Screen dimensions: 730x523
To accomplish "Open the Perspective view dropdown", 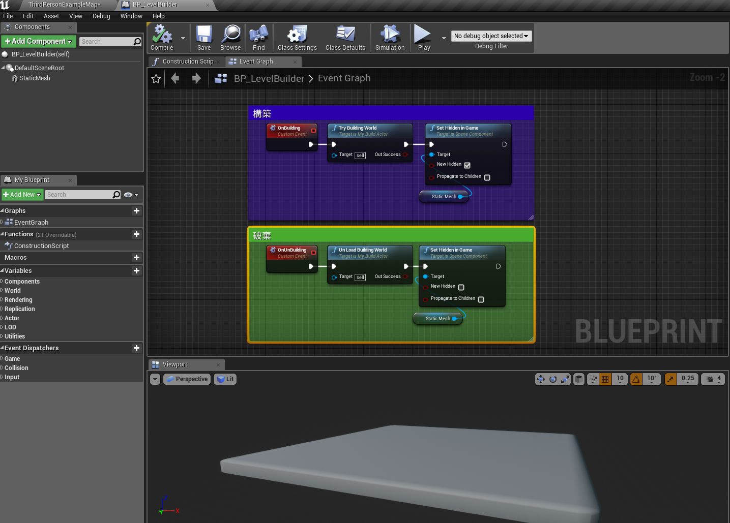I will 187,379.
